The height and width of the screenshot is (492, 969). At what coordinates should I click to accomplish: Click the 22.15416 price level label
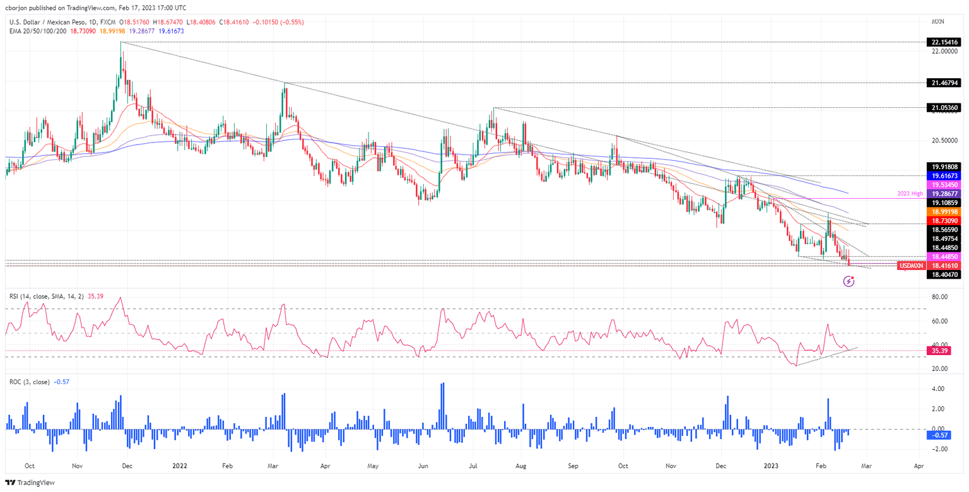[x=943, y=42]
